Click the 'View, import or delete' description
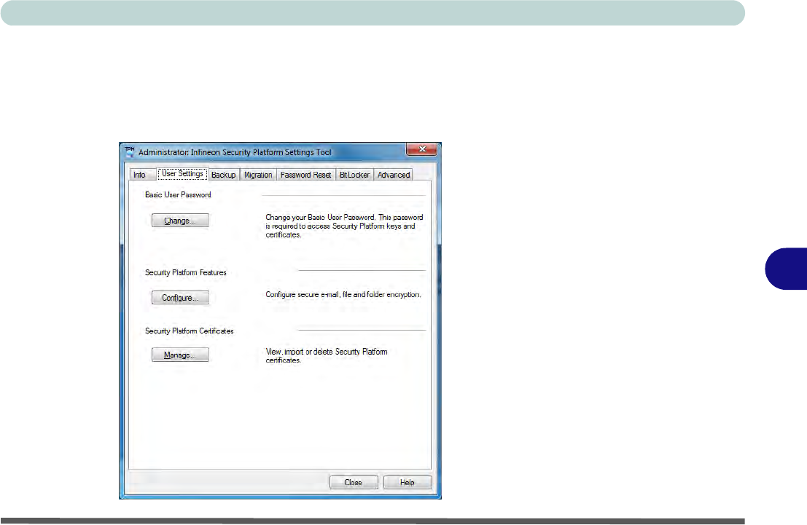Viewport: 807px width, 525px height. coord(327,356)
